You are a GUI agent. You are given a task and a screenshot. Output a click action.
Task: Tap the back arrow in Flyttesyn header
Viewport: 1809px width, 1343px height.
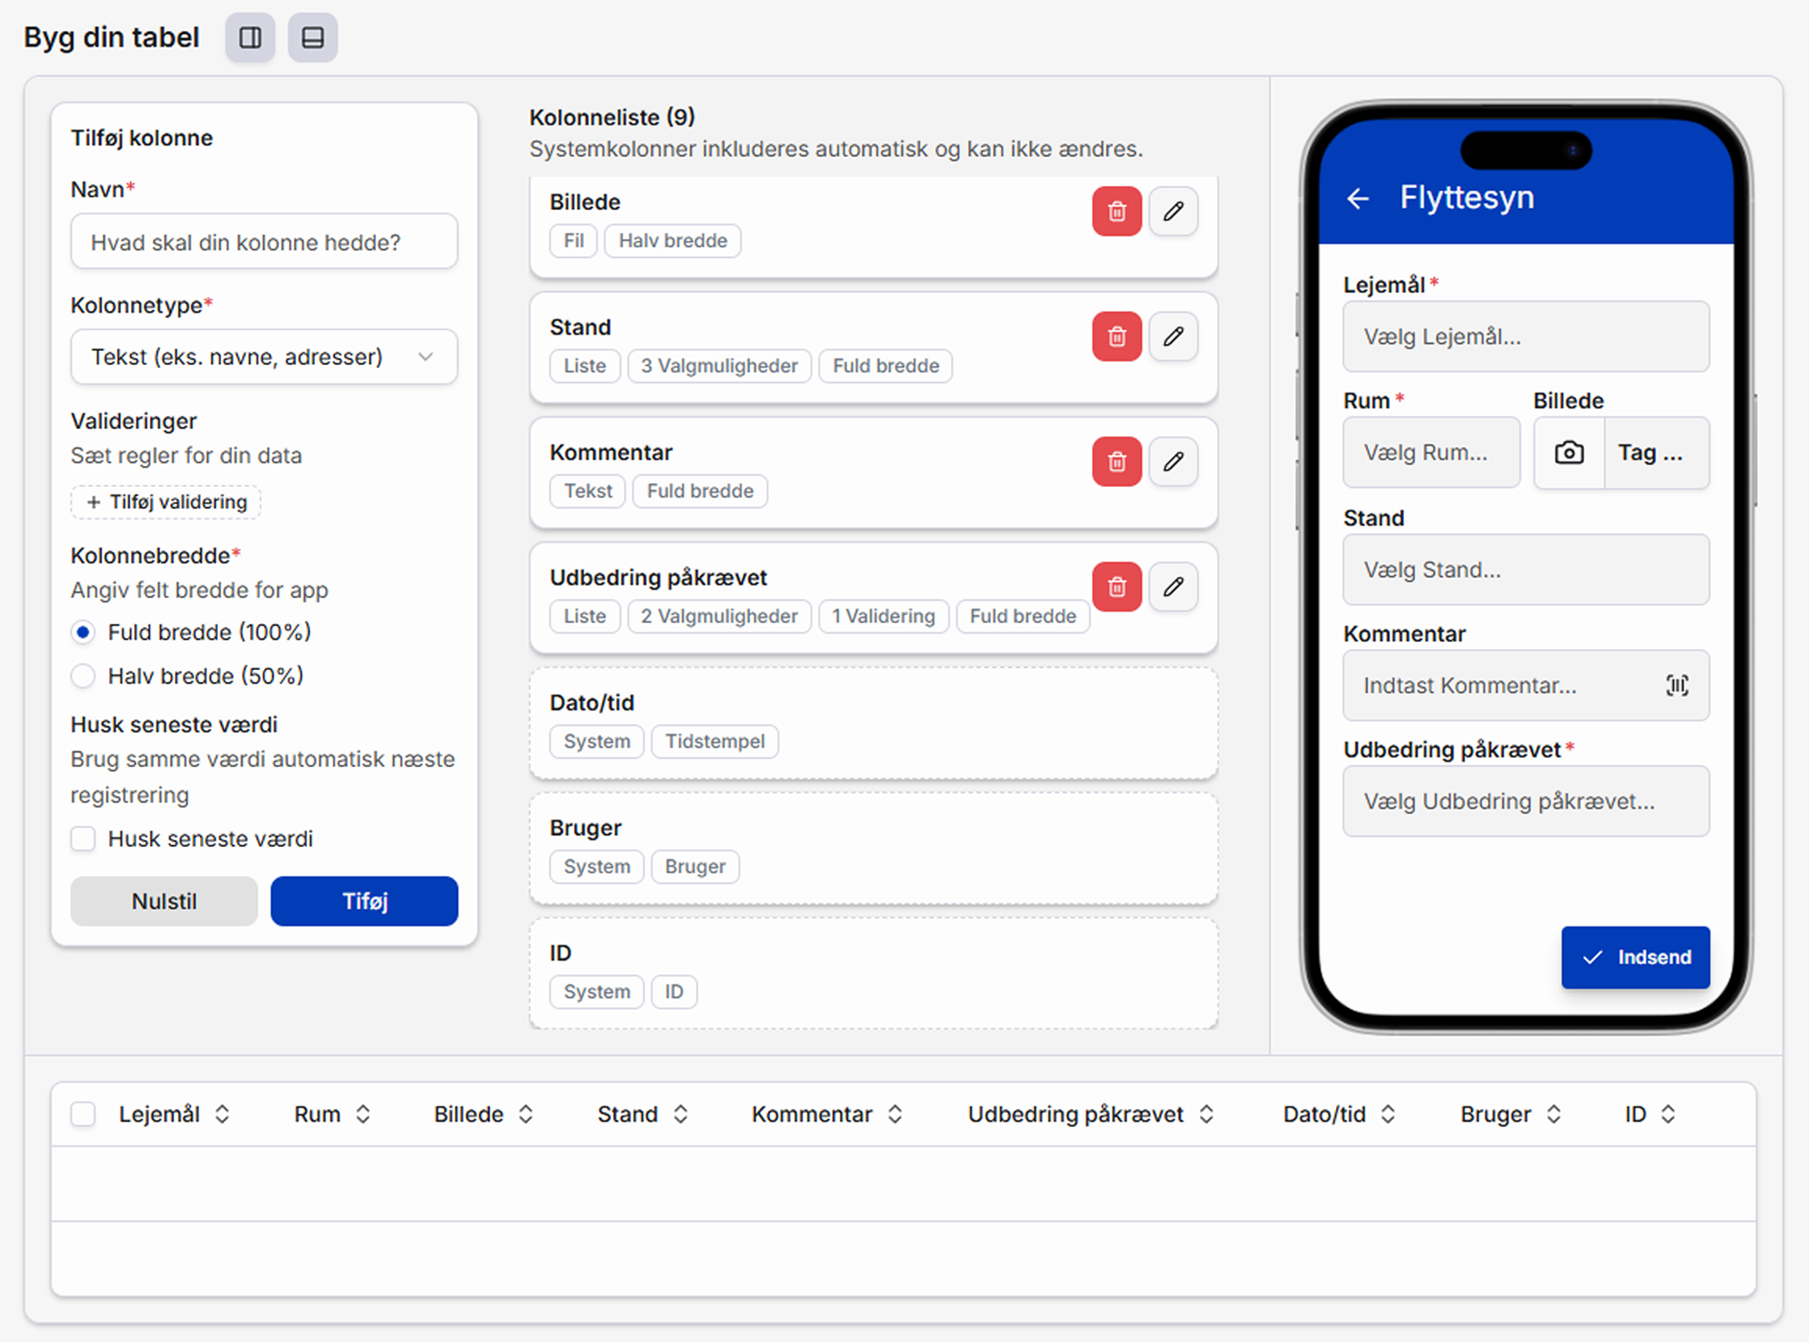[1358, 198]
